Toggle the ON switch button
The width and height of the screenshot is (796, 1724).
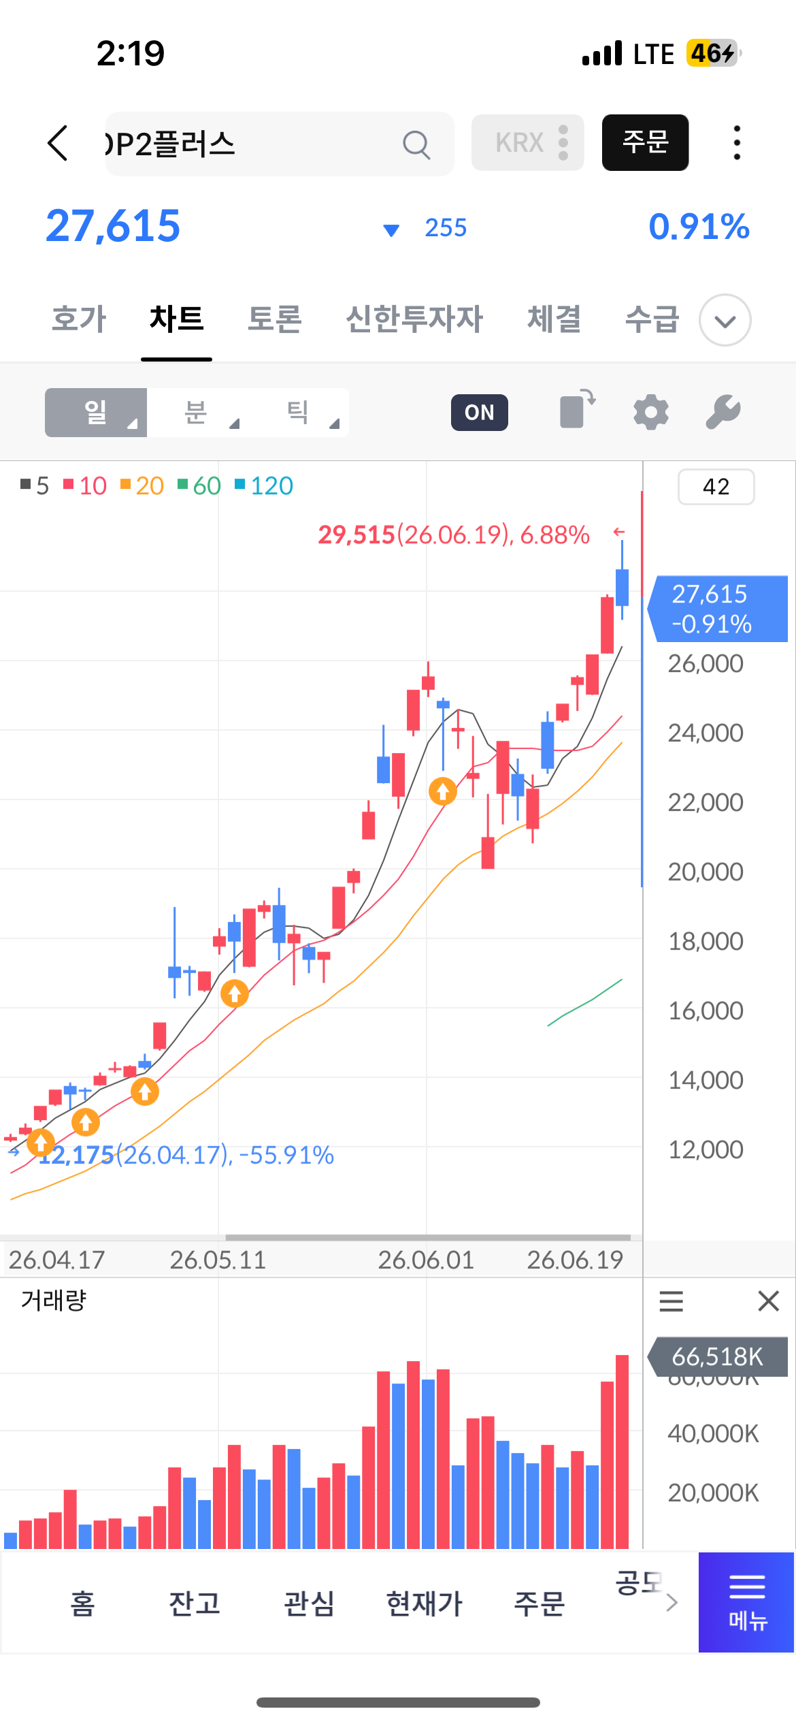click(x=480, y=412)
